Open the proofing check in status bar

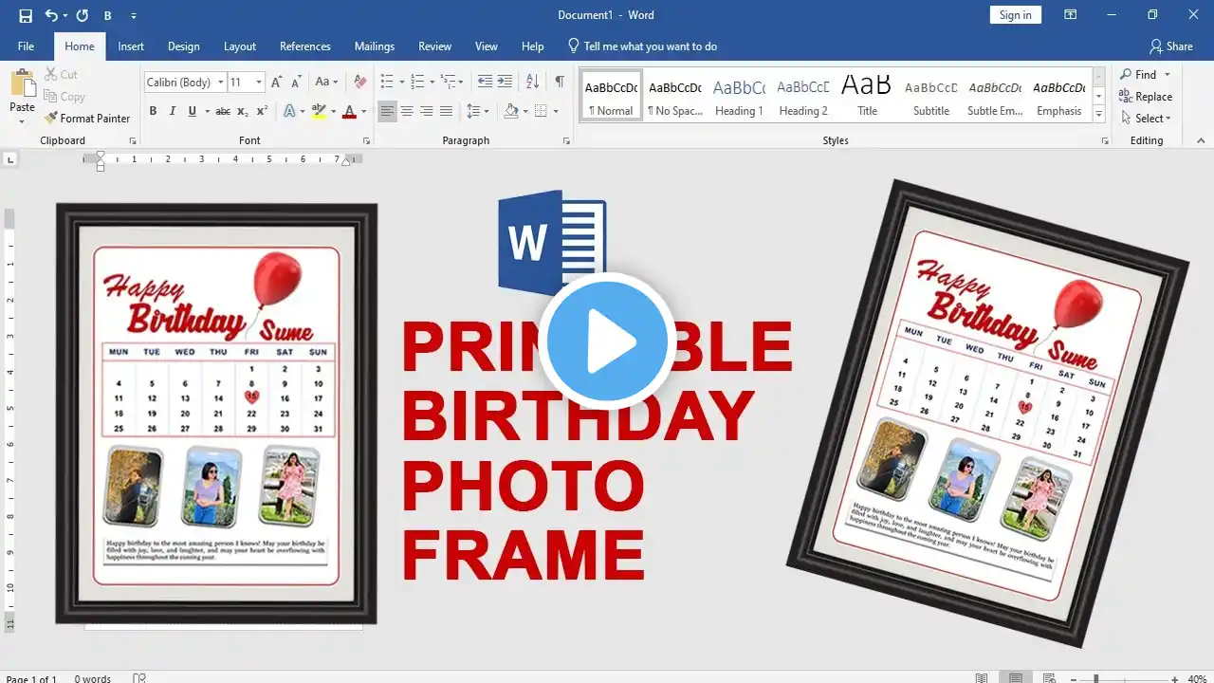[139, 678]
